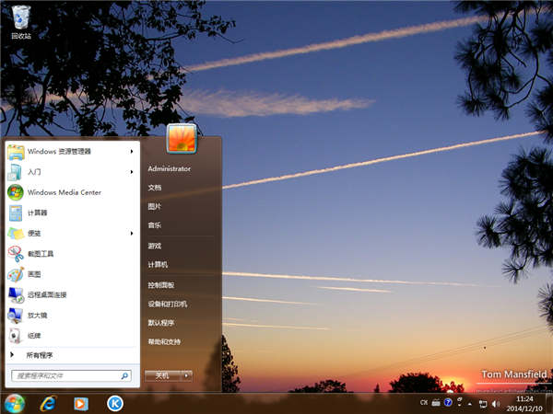Click the volume speaker tray icon
The image size is (553, 414).
click(496, 404)
